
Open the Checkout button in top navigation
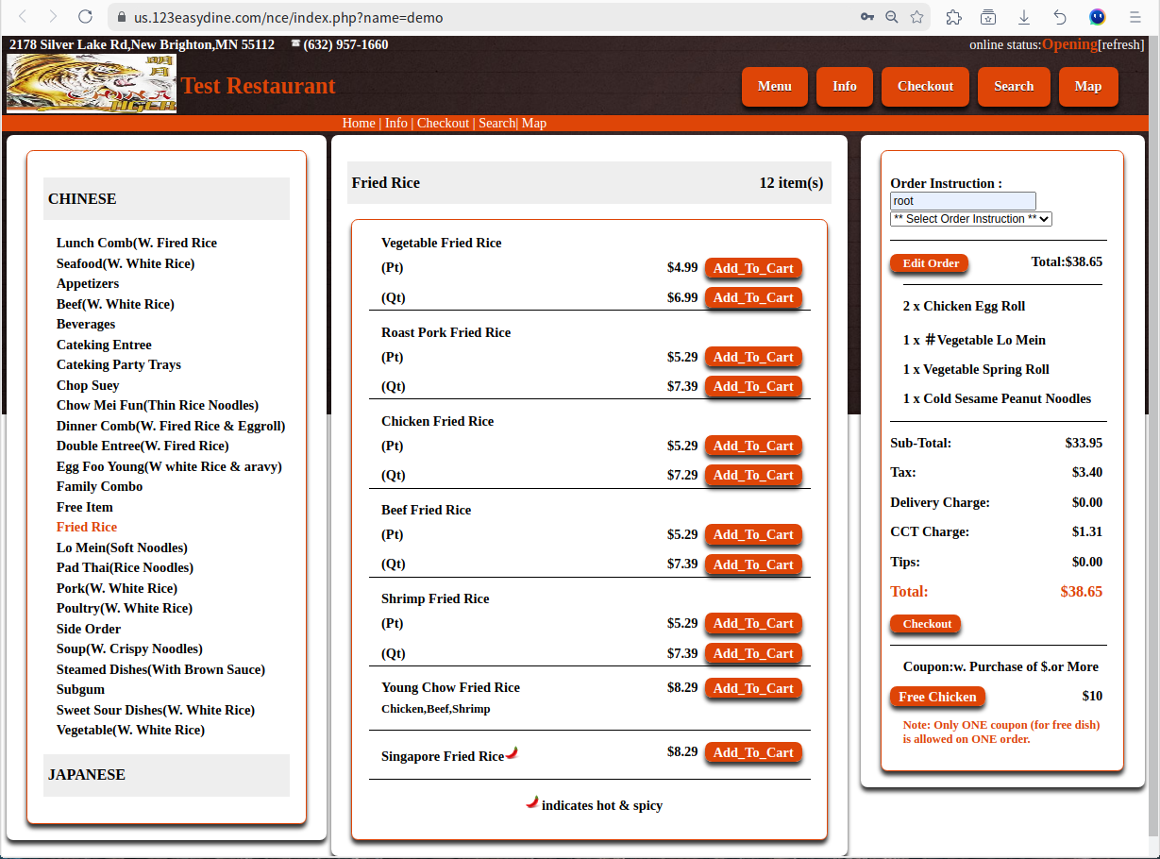(925, 87)
